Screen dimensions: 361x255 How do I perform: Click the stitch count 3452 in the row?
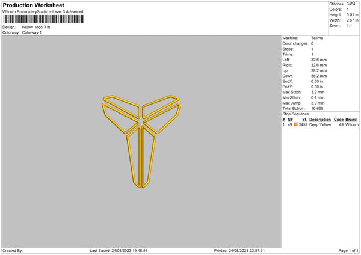pos(303,124)
